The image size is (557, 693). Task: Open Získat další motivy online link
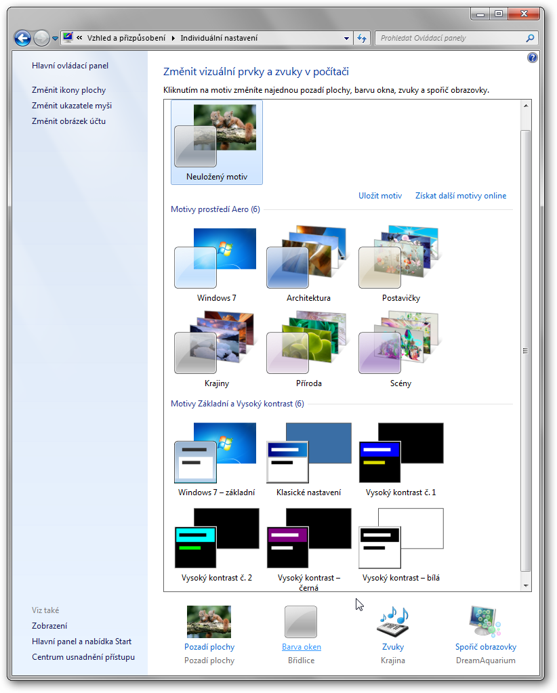coord(461,196)
